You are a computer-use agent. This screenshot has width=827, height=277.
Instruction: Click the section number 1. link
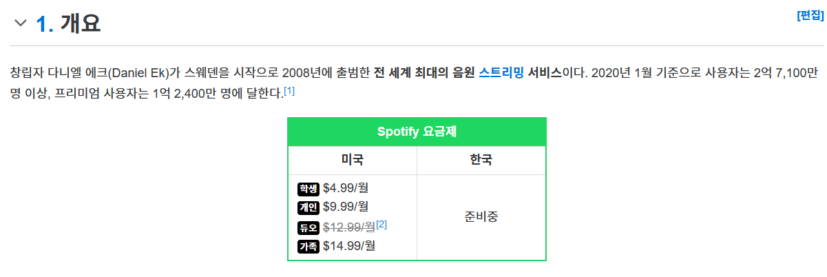[45, 23]
